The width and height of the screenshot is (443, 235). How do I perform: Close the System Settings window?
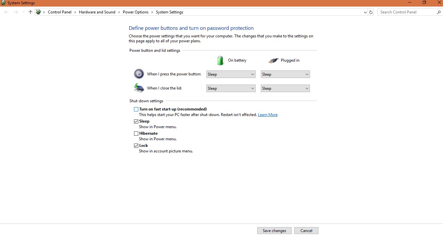point(439,3)
